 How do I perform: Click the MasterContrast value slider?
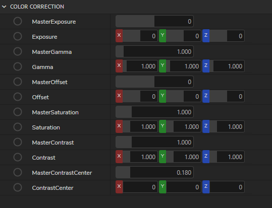(154, 142)
